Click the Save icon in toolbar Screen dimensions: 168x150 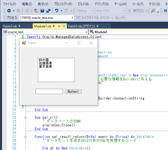click(42, 11)
